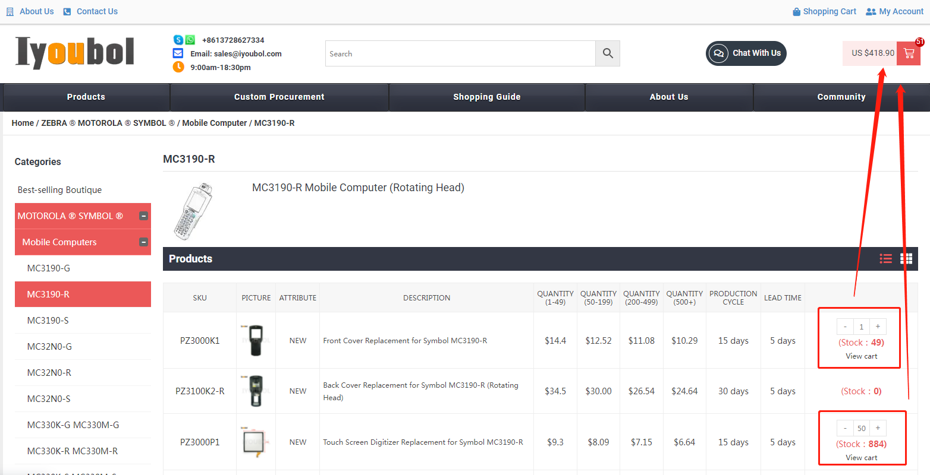This screenshot has width=930, height=475.
Task: Click the About Us building icon
Action: click(10, 11)
